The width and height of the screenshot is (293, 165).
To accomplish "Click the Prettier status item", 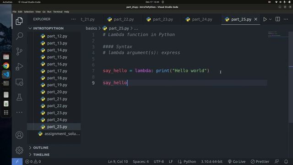I will click(x=260, y=162).
